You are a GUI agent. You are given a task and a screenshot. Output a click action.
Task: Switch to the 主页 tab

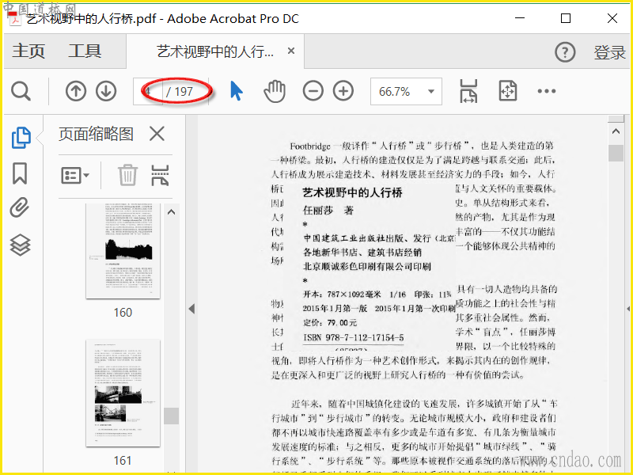[28, 51]
